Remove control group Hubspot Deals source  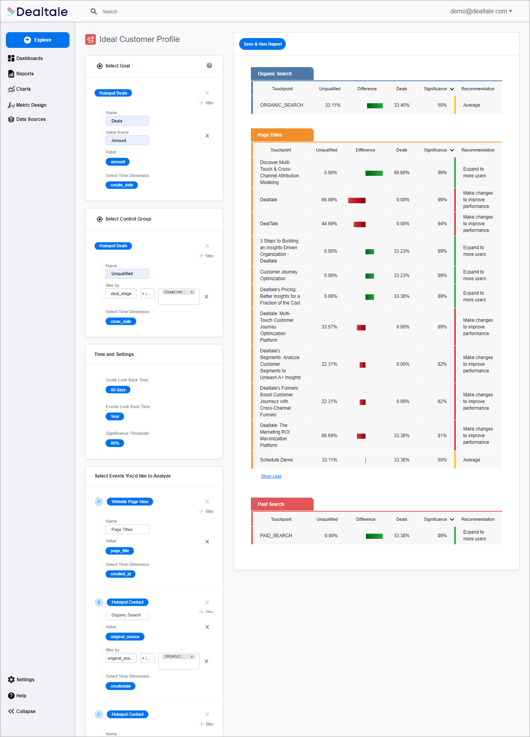coord(207,246)
